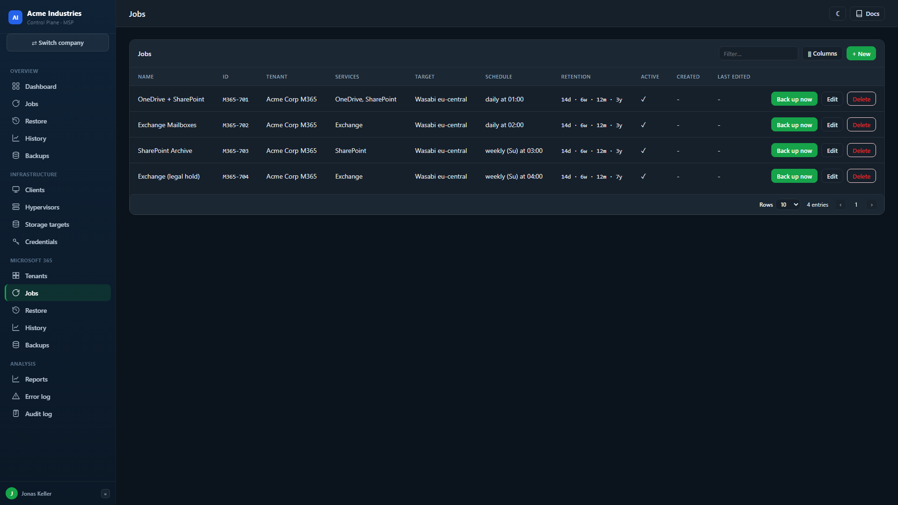Open Dashboard menu item

coord(58,87)
